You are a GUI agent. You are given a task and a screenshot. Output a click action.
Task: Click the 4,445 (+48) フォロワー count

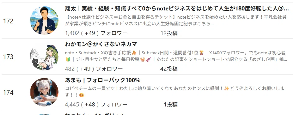[x=96, y=105]
